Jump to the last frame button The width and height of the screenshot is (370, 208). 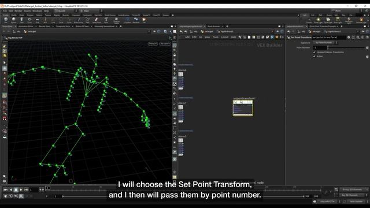[26, 190]
